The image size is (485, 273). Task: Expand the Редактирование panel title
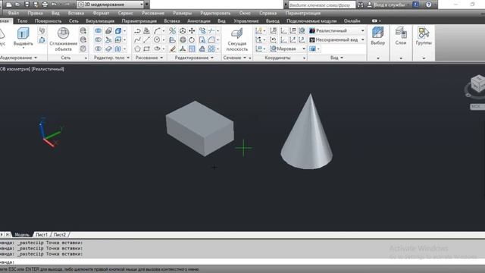click(x=194, y=58)
